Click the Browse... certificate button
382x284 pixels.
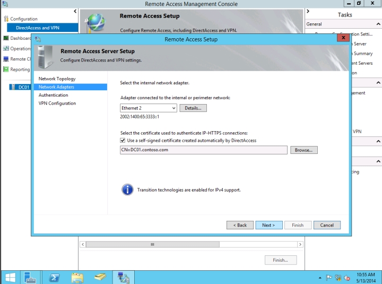pyautogui.click(x=303, y=150)
